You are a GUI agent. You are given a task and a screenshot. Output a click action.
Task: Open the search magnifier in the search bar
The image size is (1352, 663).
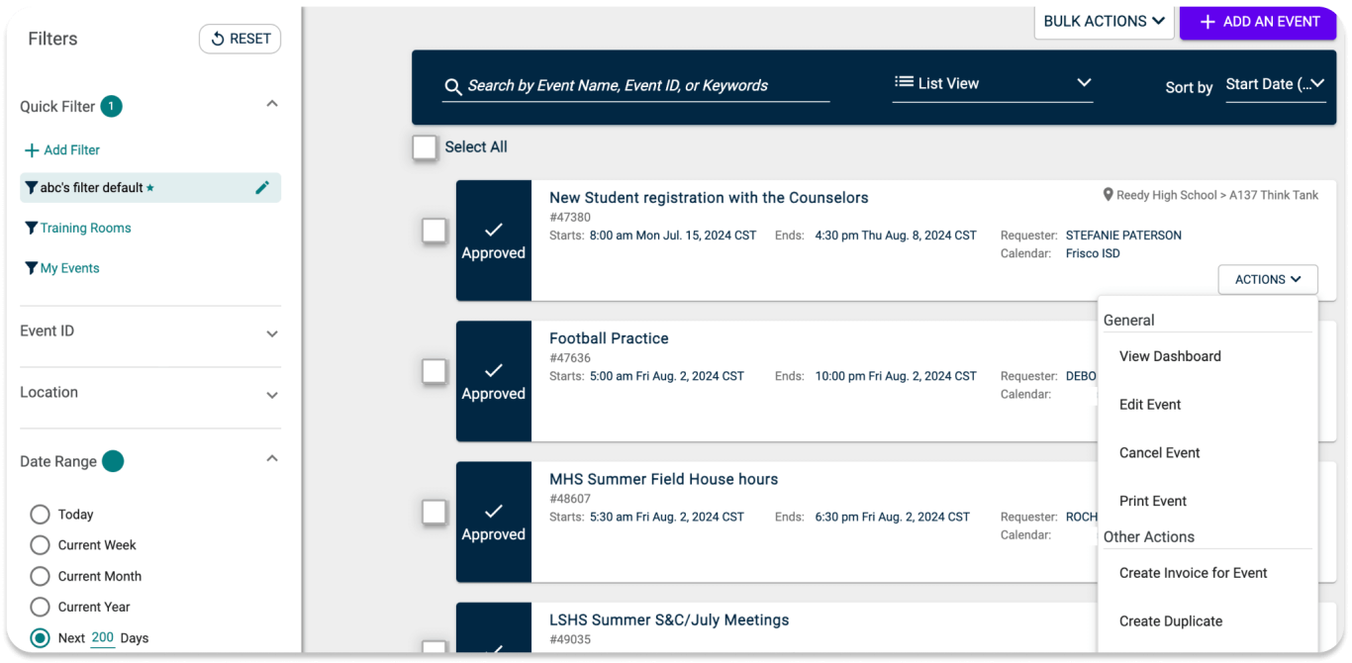(453, 86)
